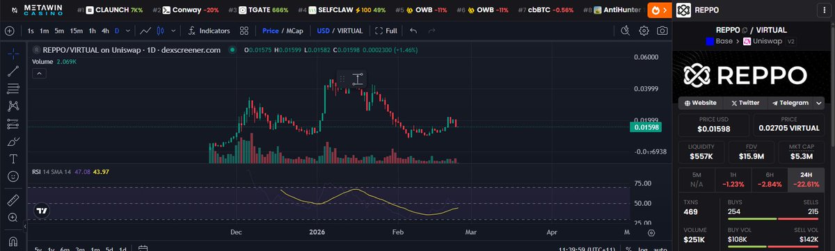Screen dimensions: 835x251
Task: Open trending token #4 SELFCLAW
Action: click(x=342, y=11)
